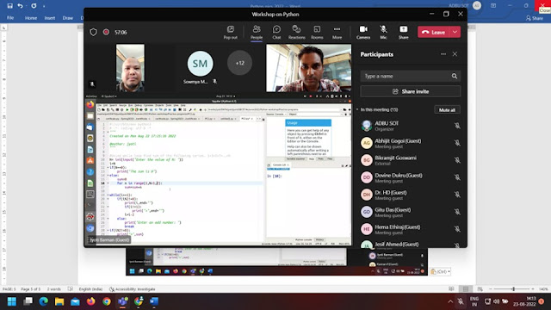Screen dimensions: 551x310
Task: Open Reactions in the Teams meeting toolbar
Action: point(296,32)
